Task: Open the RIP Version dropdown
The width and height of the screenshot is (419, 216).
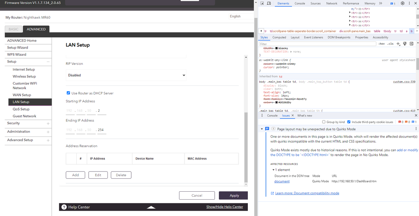Action: (126, 75)
